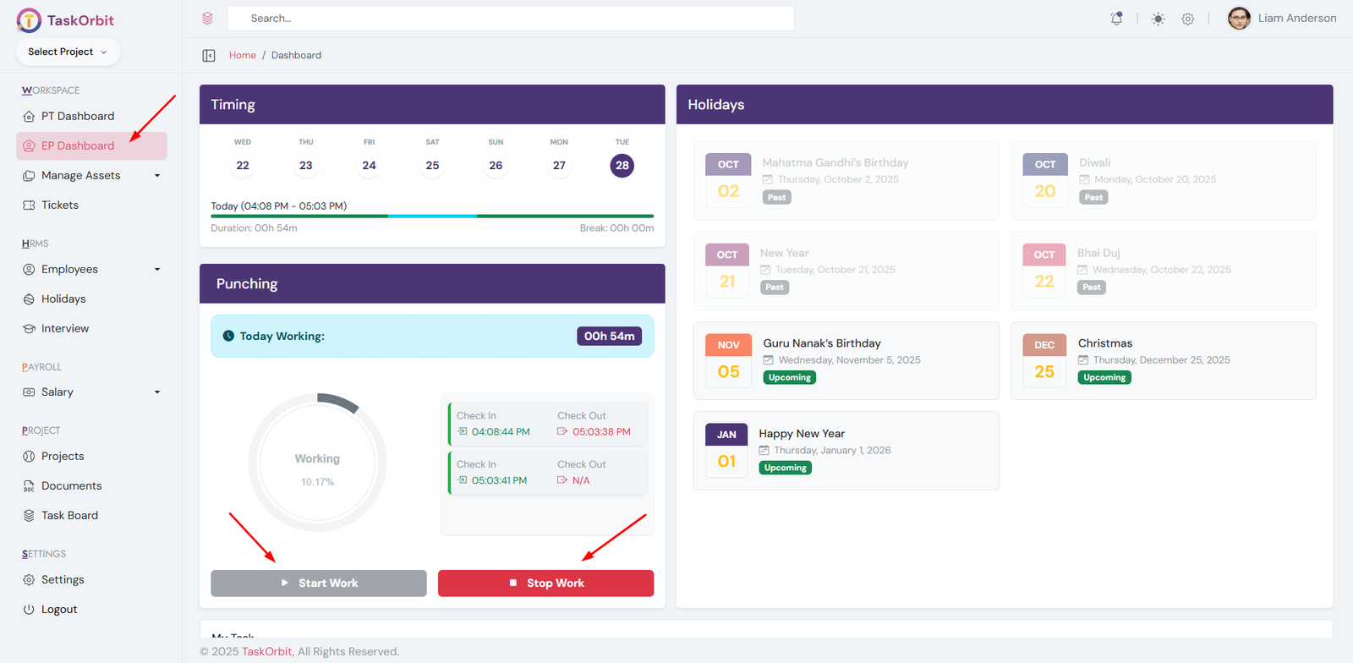This screenshot has width=1353, height=663.
Task: Click the TaskOrbit logo
Action: coord(65,20)
